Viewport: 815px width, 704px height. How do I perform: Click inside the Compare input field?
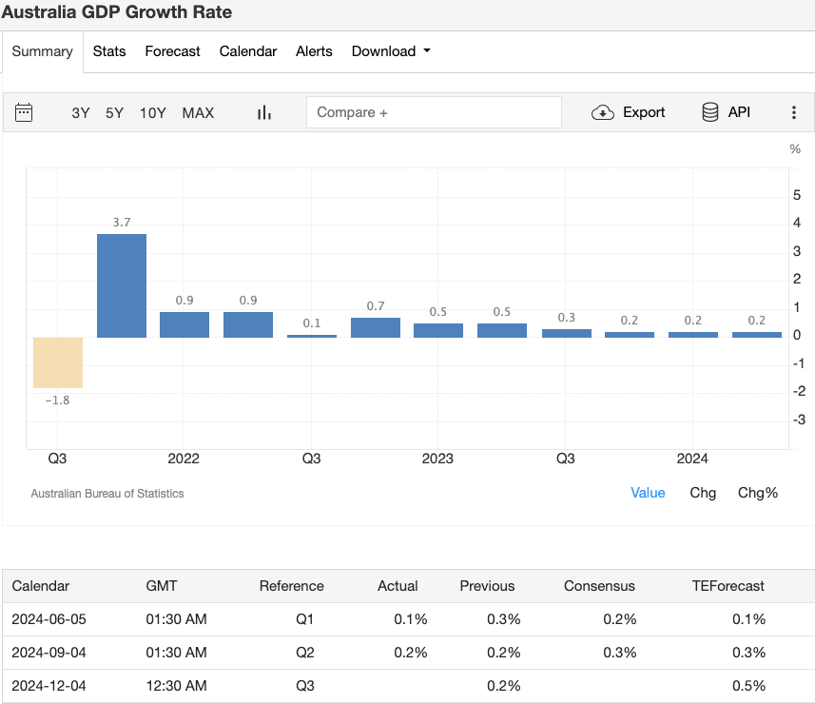[434, 111]
